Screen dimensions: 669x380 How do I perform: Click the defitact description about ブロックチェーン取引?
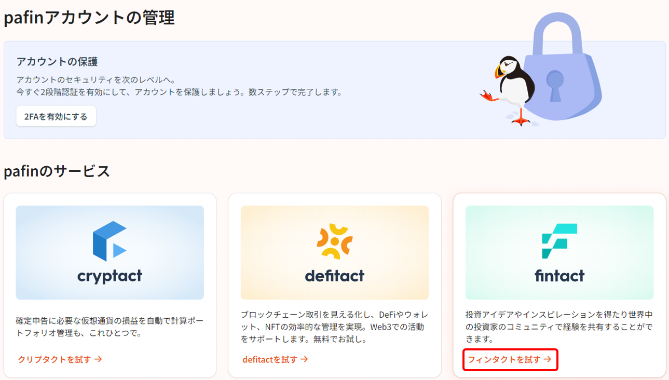335,327
